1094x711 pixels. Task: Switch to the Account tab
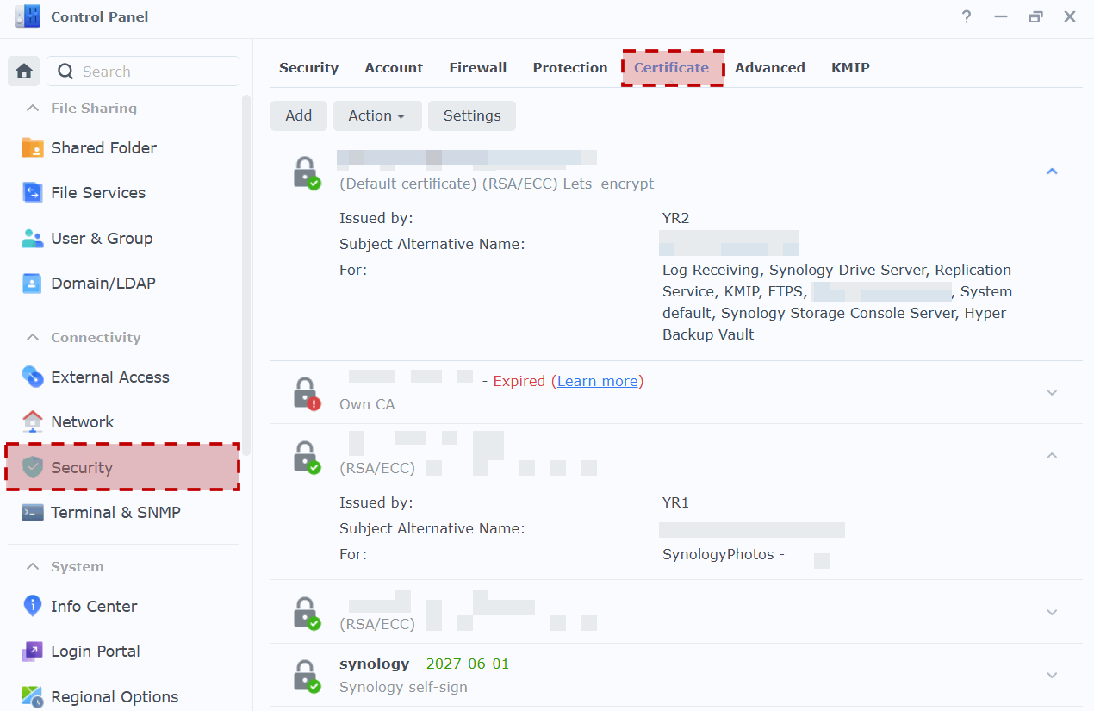click(394, 67)
